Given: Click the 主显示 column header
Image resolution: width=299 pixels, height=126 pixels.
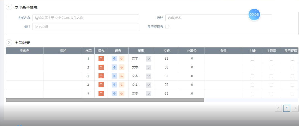Looking at the screenshot, I should pyautogui.click(x=271, y=51).
